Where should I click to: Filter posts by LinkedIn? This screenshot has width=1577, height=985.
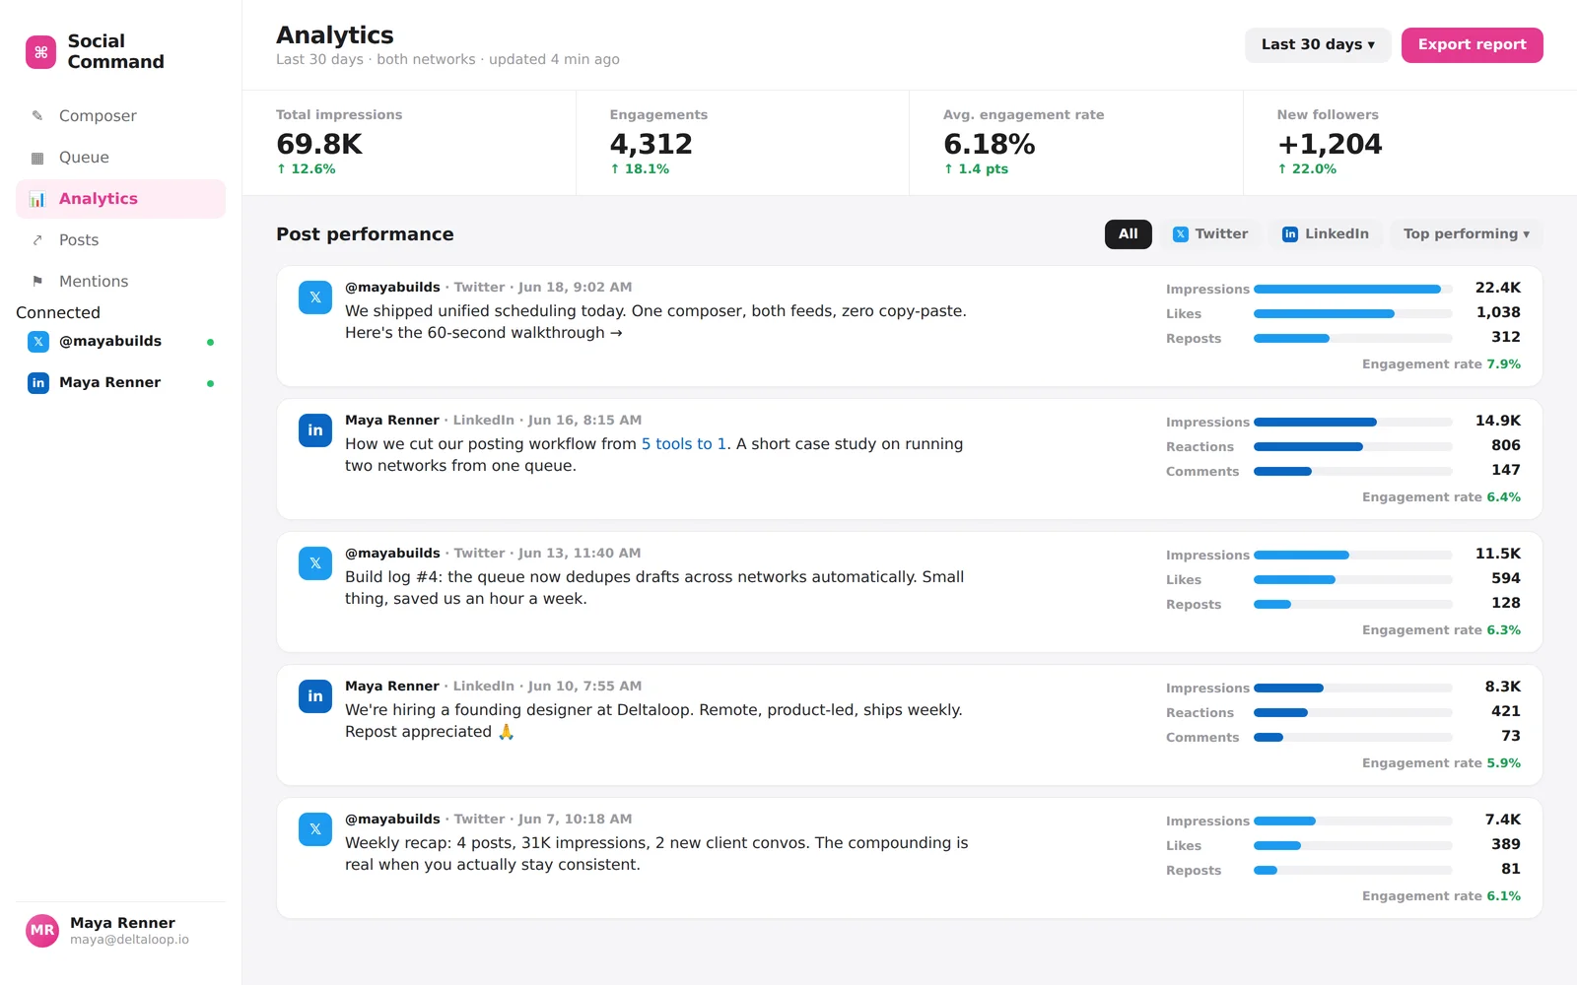click(x=1326, y=234)
